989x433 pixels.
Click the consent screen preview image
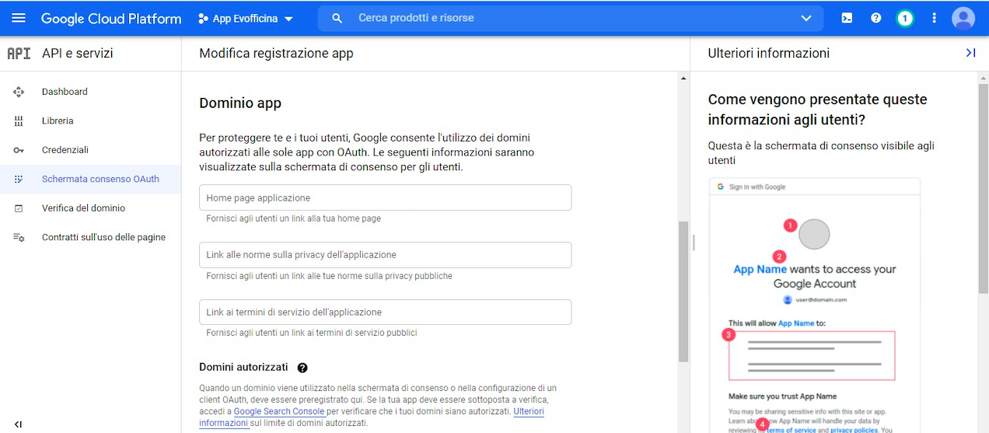click(814, 305)
